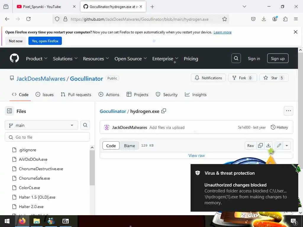This screenshot has width=303, height=227.
Task: Open the edit options dropdown arrow
Action: [x=287, y=145]
